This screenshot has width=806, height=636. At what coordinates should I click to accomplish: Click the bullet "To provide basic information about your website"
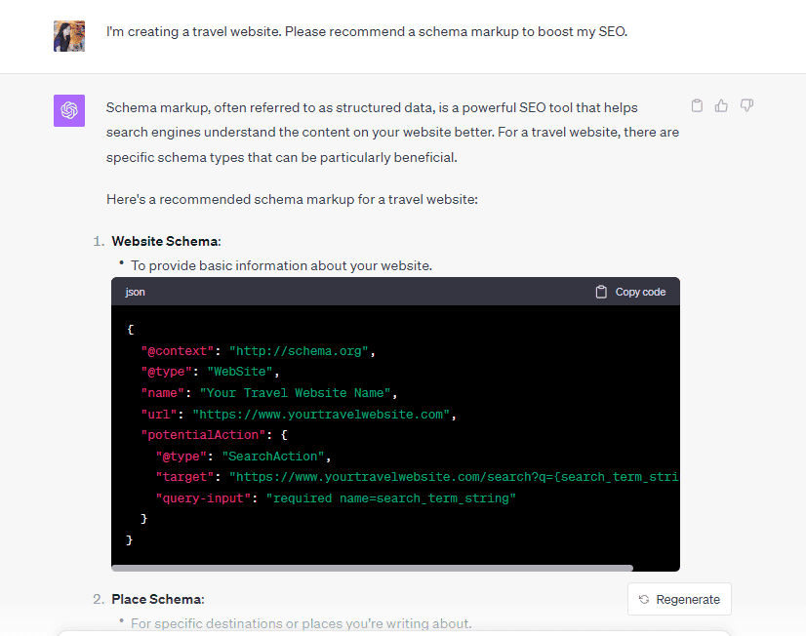pyautogui.click(x=281, y=265)
